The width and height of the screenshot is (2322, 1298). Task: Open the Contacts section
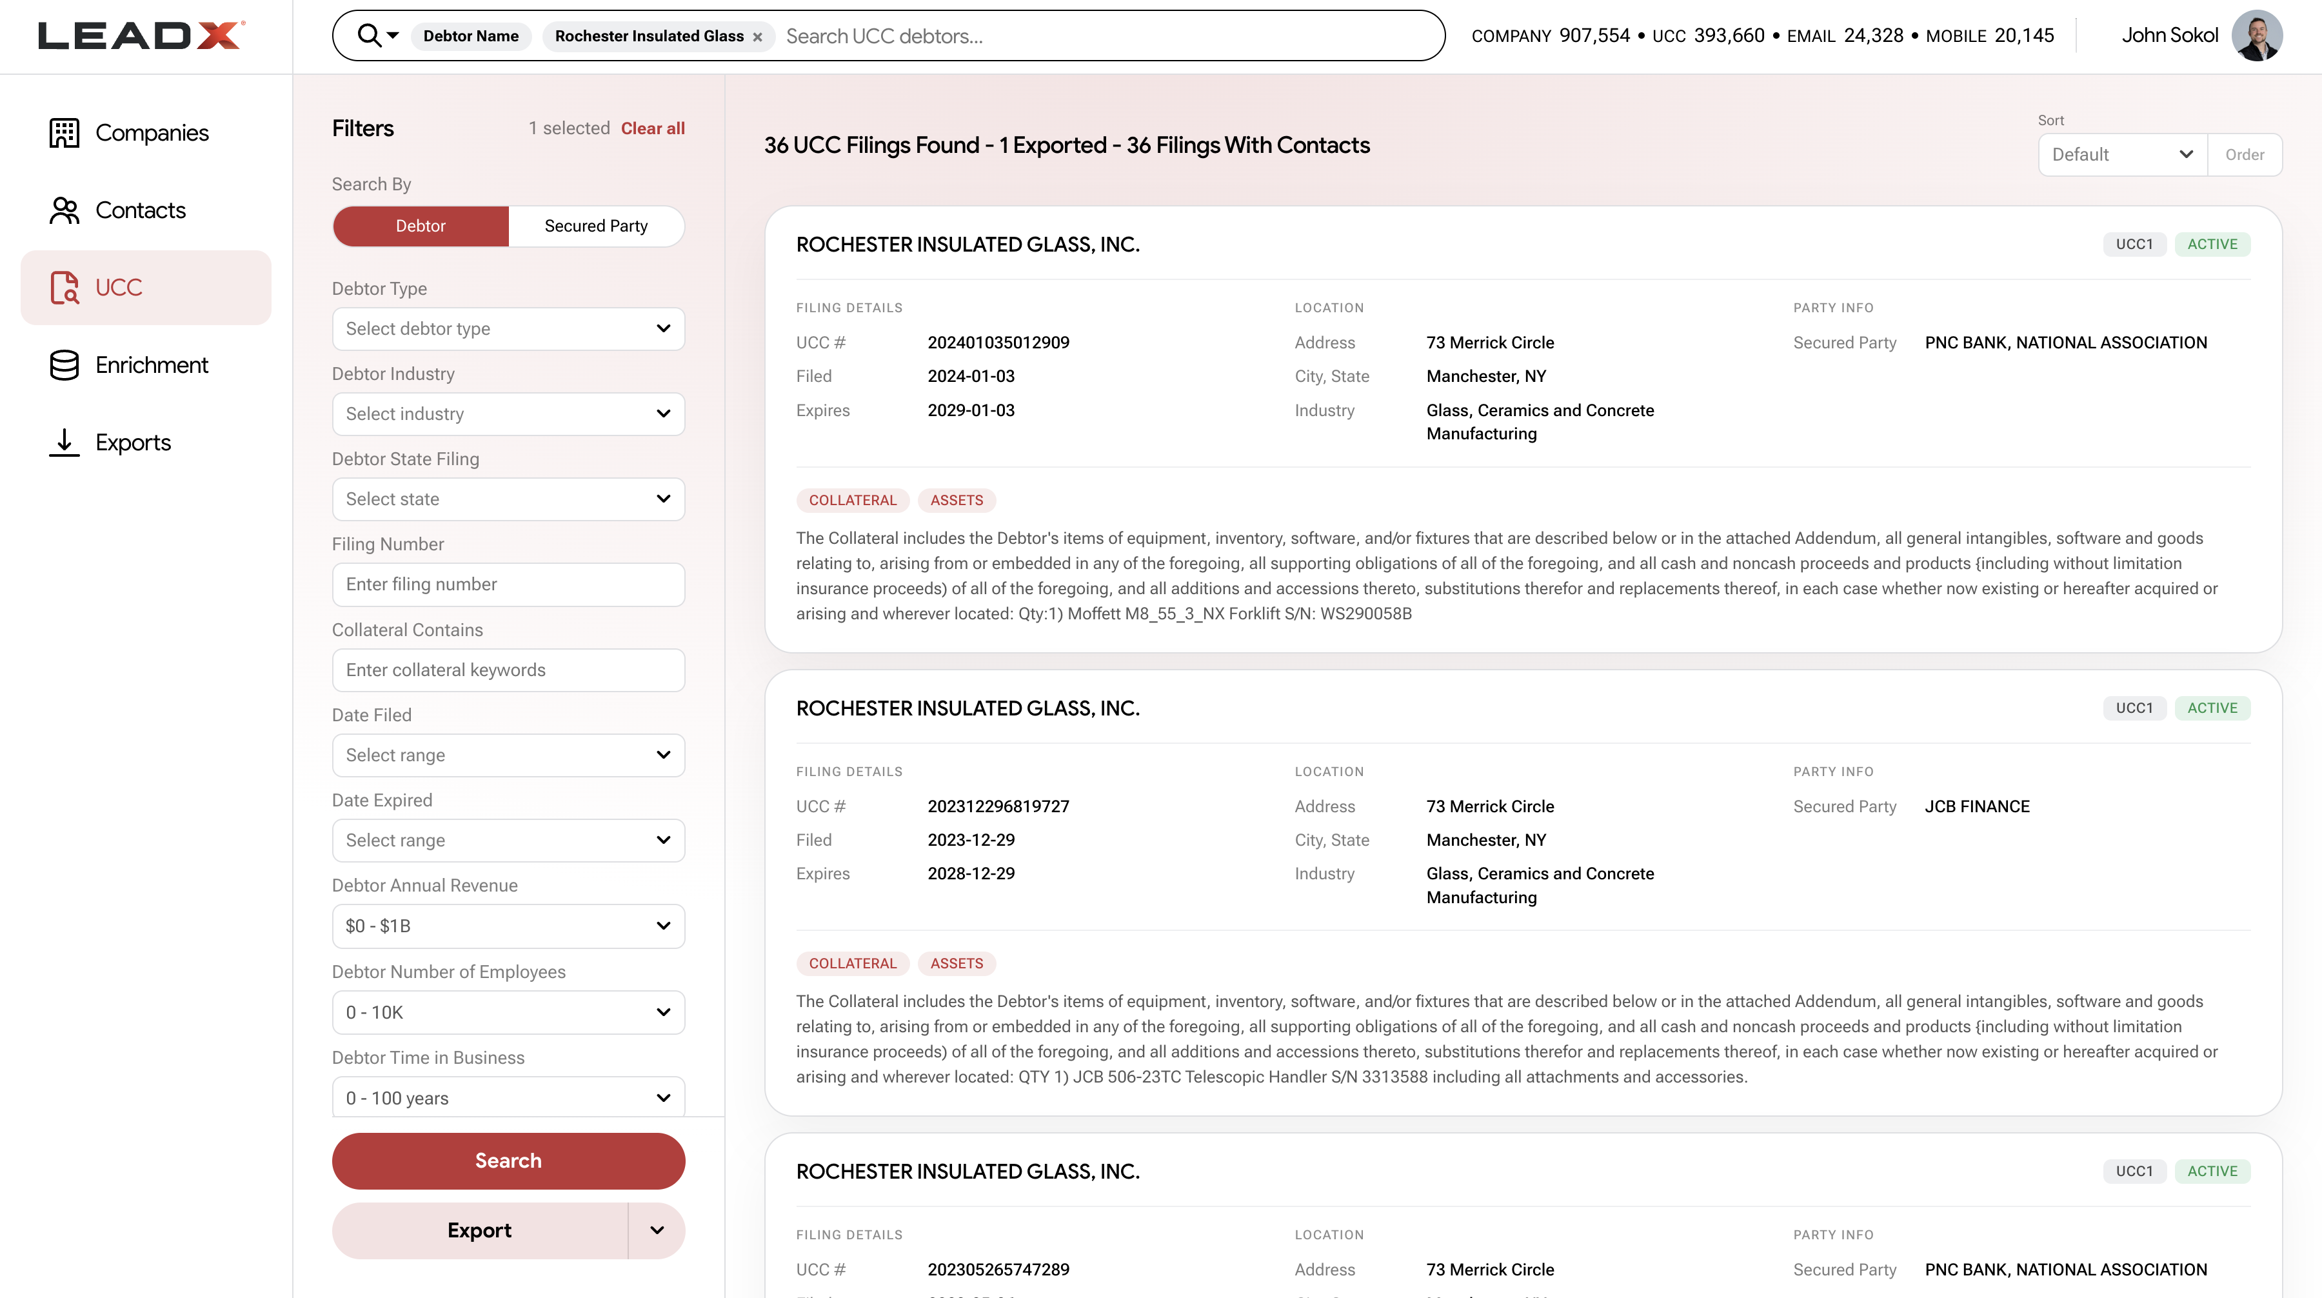point(146,210)
